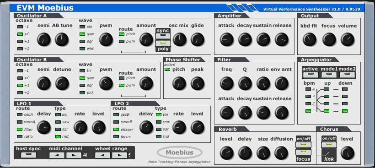The width and height of the screenshot is (375, 168).
Task: Toggle the host sync button
Action: coord(28,155)
